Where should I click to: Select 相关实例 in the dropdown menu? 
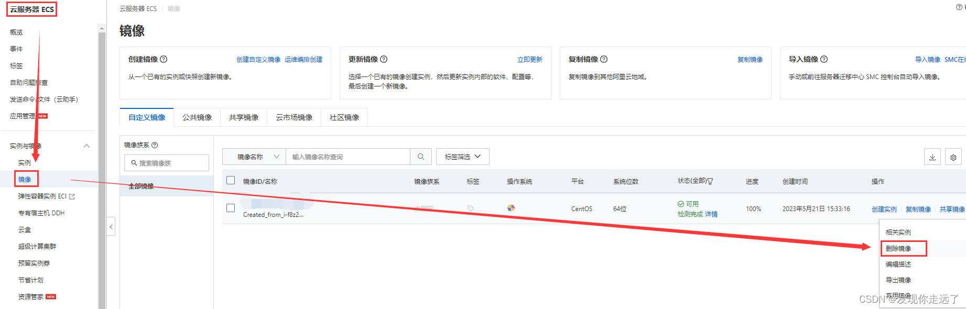[x=898, y=232]
